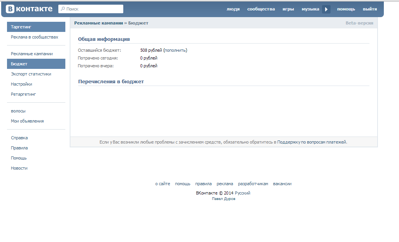This screenshot has height=242, width=399.
Task: Click Рекламные кампании breadcrumb link
Action: [98, 23]
